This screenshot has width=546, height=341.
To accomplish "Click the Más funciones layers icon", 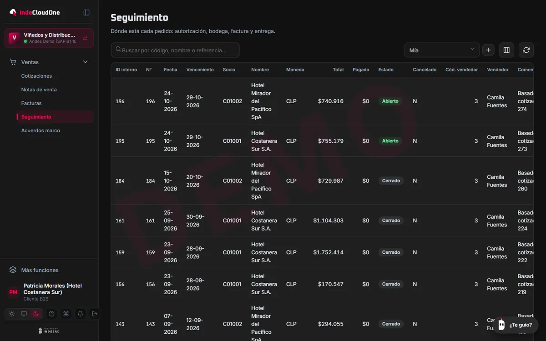I will pyautogui.click(x=13, y=270).
